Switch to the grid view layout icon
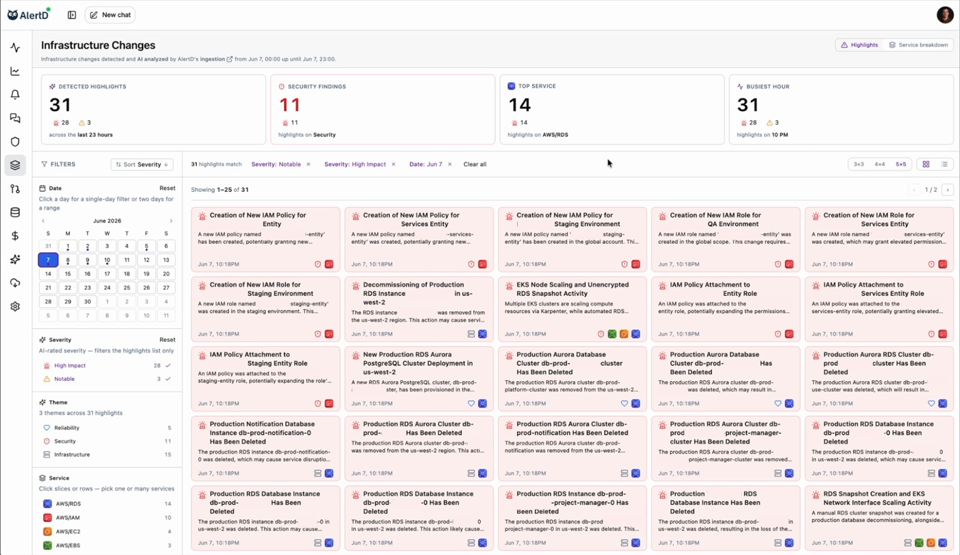Image resolution: width=960 pixels, height=555 pixels. coord(926,164)
